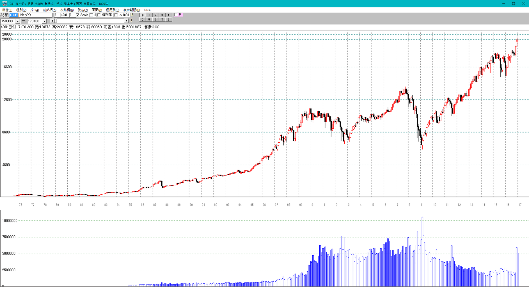Click the 10000000 volume axis label
The image size is (529, 287).
click(x=10, y=221)
